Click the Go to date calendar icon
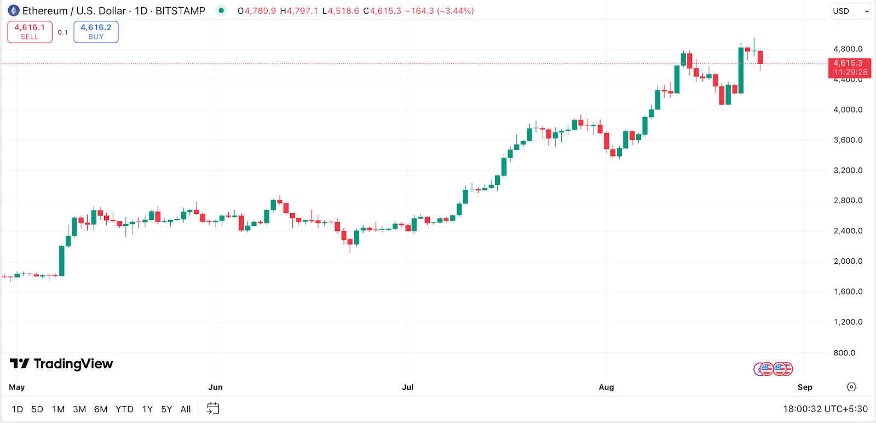876x423 pixels. [213, 409]
